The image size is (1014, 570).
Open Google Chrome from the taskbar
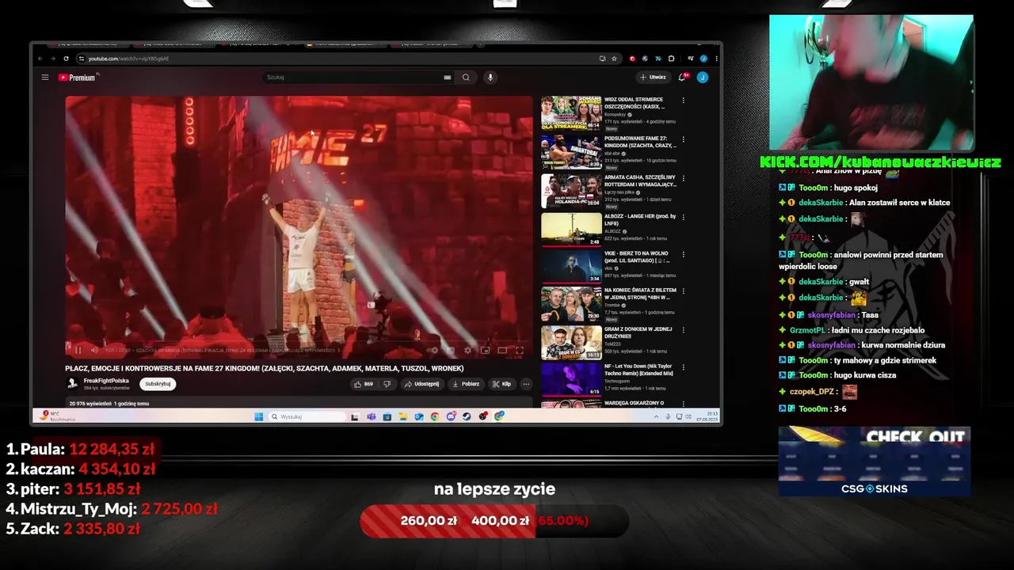[434, 416]
